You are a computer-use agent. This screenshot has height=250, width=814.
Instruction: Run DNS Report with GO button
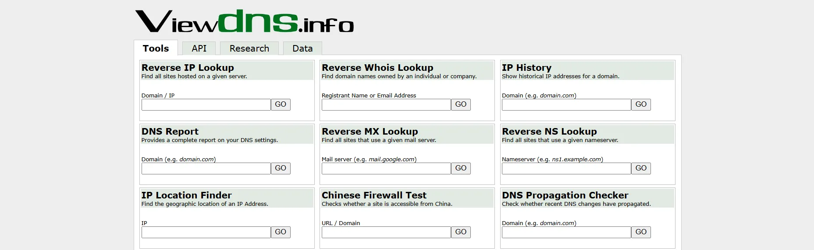[281, 168]
